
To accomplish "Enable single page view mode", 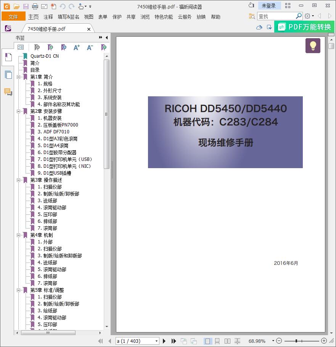I will click(x=207, y=341).
